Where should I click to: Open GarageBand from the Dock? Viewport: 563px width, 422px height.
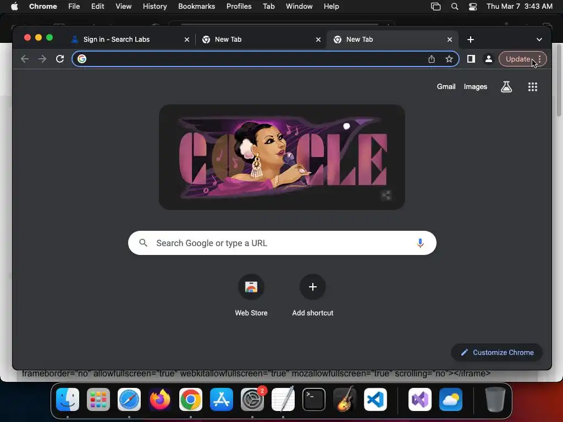[x=345, y=399]
